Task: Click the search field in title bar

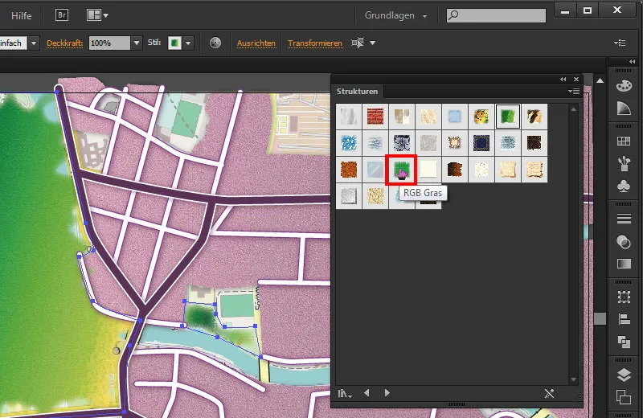Action: point(496,15)
